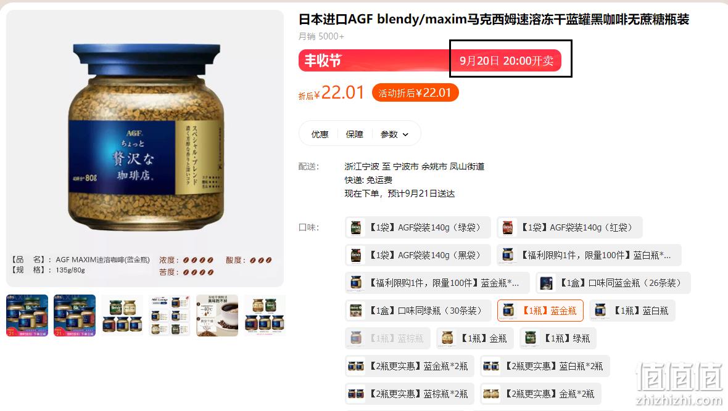Open the coffee cup thumbnail image
The image size is (728, 411).
(217, 315)
